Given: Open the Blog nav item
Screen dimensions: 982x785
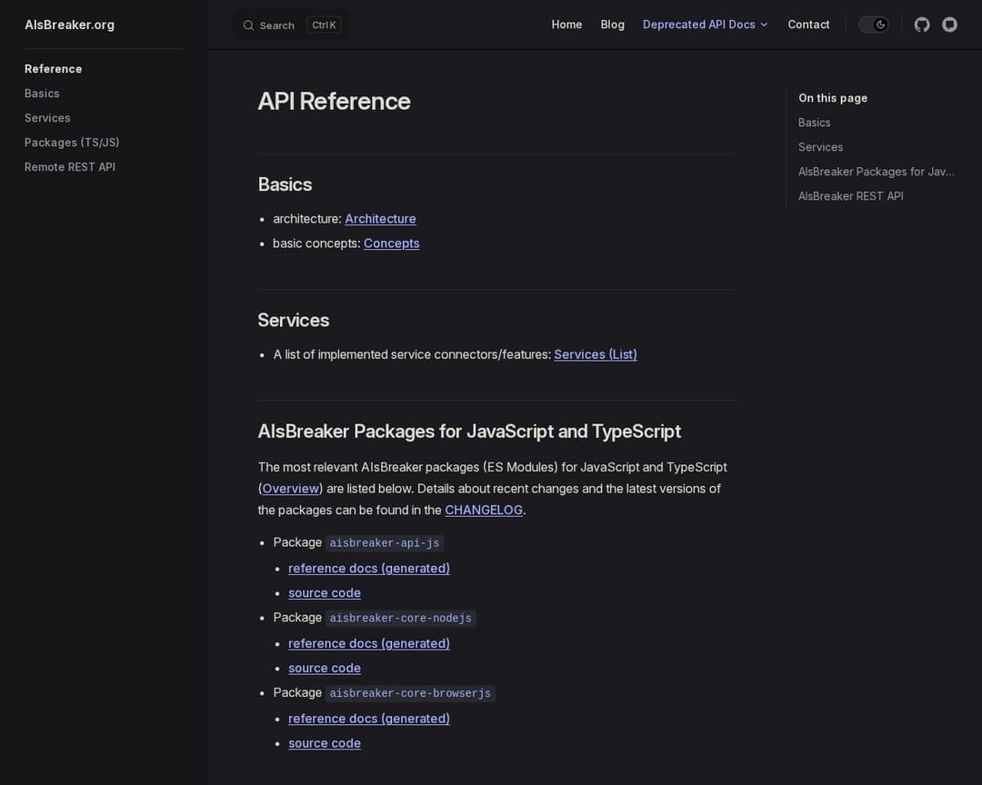Looking at the screenshot, I should click(x=612, y=25).
